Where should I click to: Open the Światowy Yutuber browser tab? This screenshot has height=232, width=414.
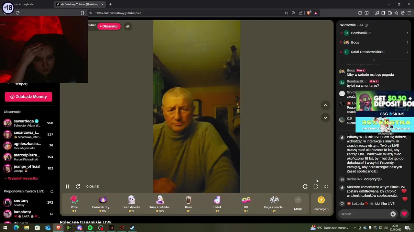click(x=79, y=5)
